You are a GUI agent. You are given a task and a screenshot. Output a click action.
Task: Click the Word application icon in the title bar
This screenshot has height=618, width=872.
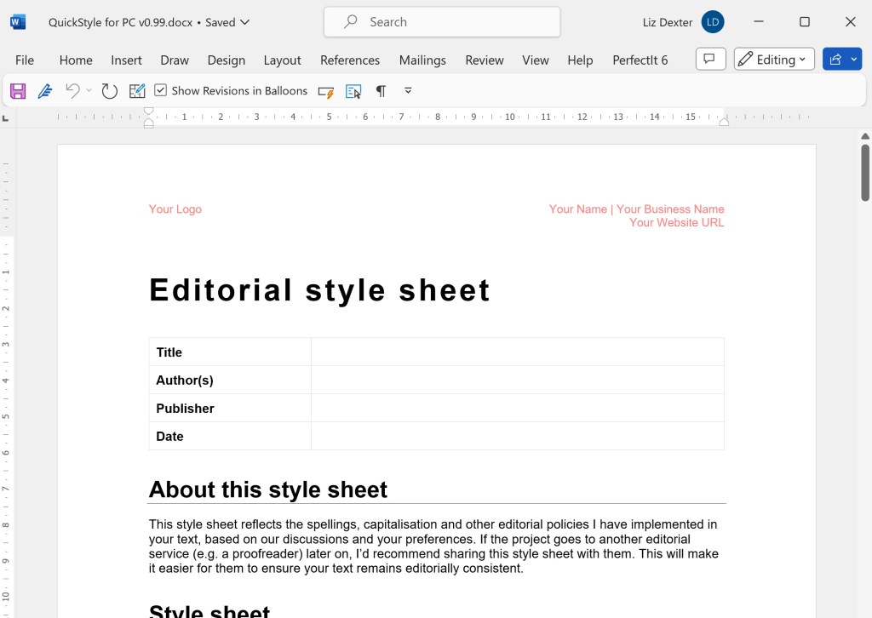tap(17, 21)
